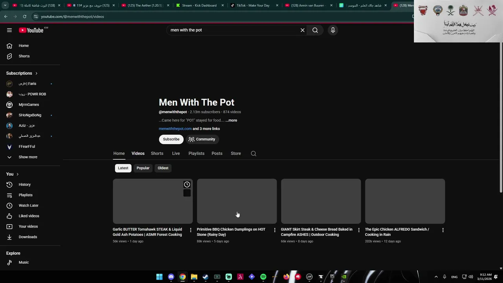Open the Windows Start menu
Screen dimensions: 503x283
[160, 277]
